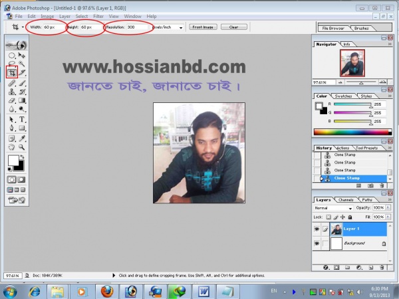Viewport: 399px width, 299px height.
Task: Switch to the Actions tab
Action: (x=342, y=148)
